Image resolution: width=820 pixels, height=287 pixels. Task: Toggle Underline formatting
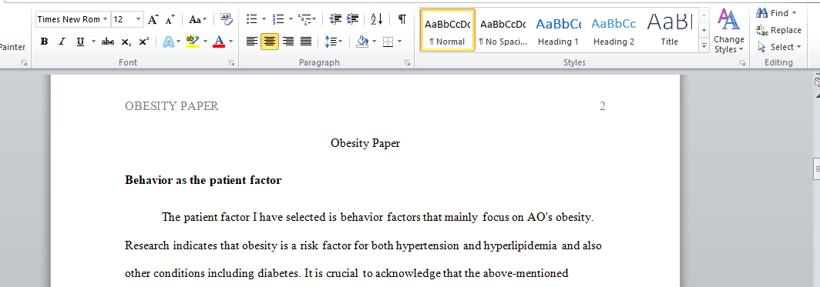80,42
